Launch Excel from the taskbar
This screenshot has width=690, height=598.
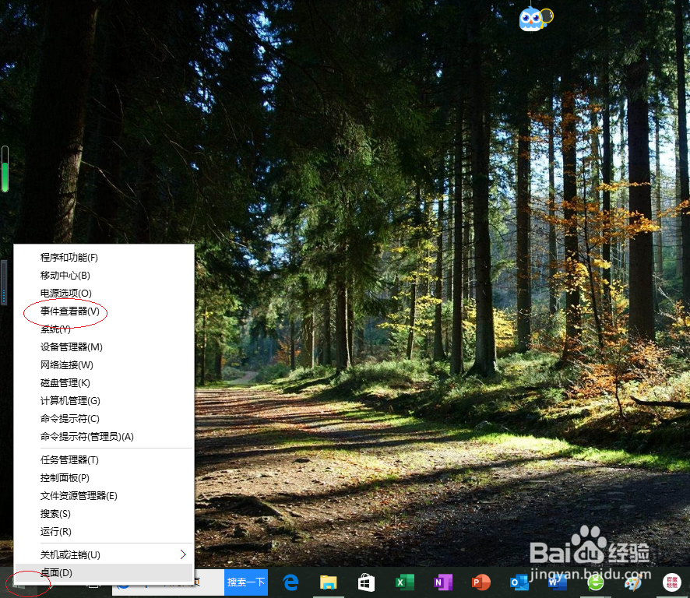[x=403, y=582]
